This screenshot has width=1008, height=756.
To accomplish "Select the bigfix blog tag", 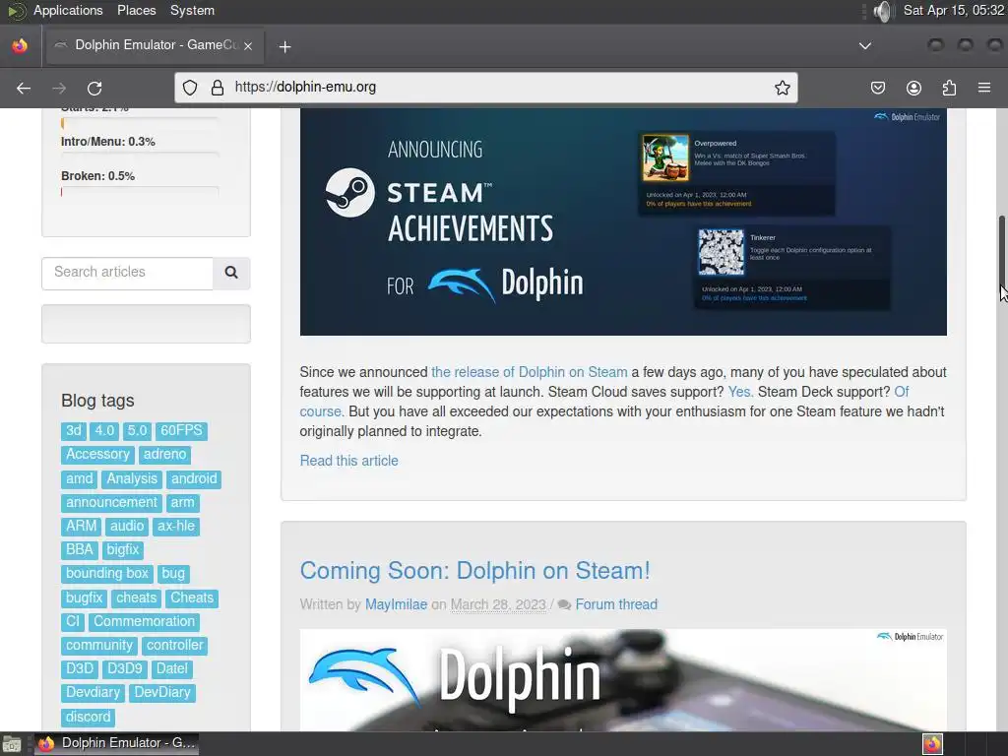I will tap(123, 550).
